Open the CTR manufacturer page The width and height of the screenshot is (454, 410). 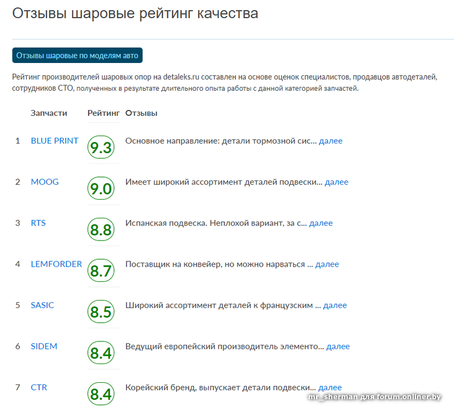tap(39, 387)
